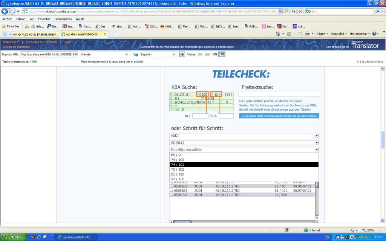Click the Freitextsuche text field

279,94
